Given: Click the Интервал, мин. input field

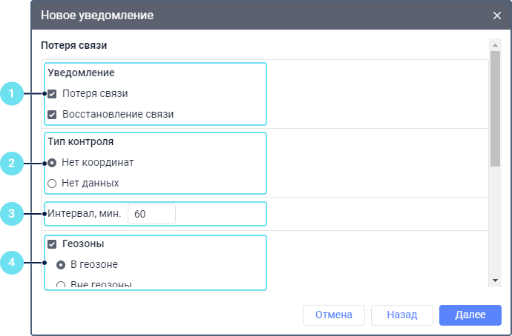Looking at the screenshot, I should pyautogui.click(x=151, y=214).
